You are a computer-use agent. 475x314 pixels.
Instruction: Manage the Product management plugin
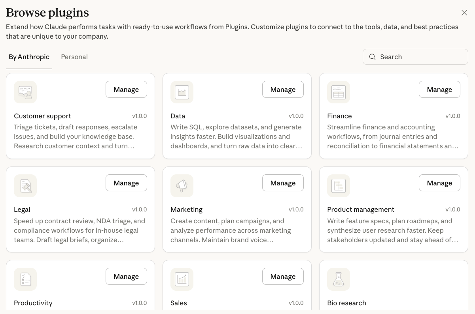tap(439, 183)
